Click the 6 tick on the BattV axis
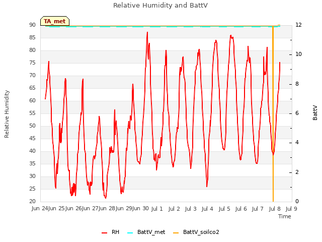 (x=297, y=113)
